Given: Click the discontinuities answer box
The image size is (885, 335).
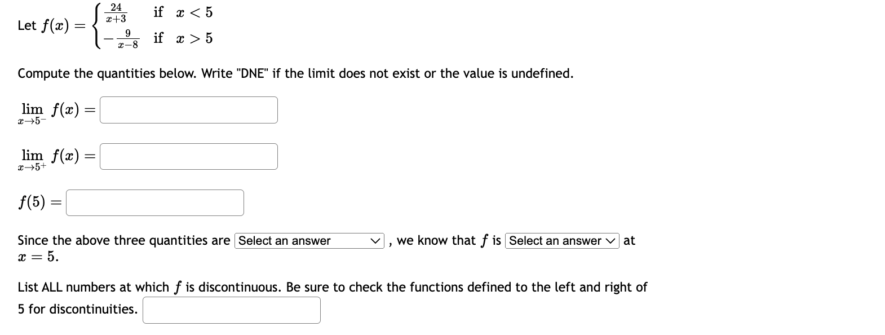Looking at the screenshot, I should pyautogui.click(x=231, y=310).
